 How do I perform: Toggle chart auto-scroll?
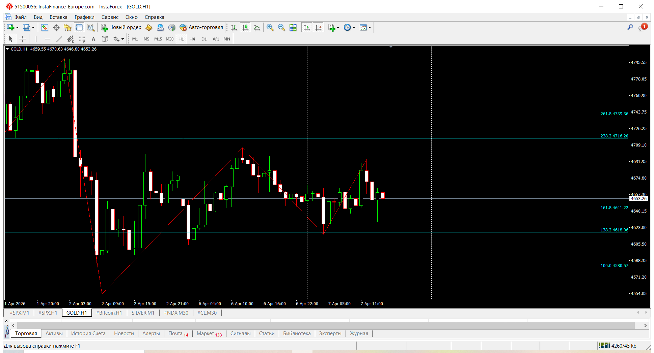point(307,28)
